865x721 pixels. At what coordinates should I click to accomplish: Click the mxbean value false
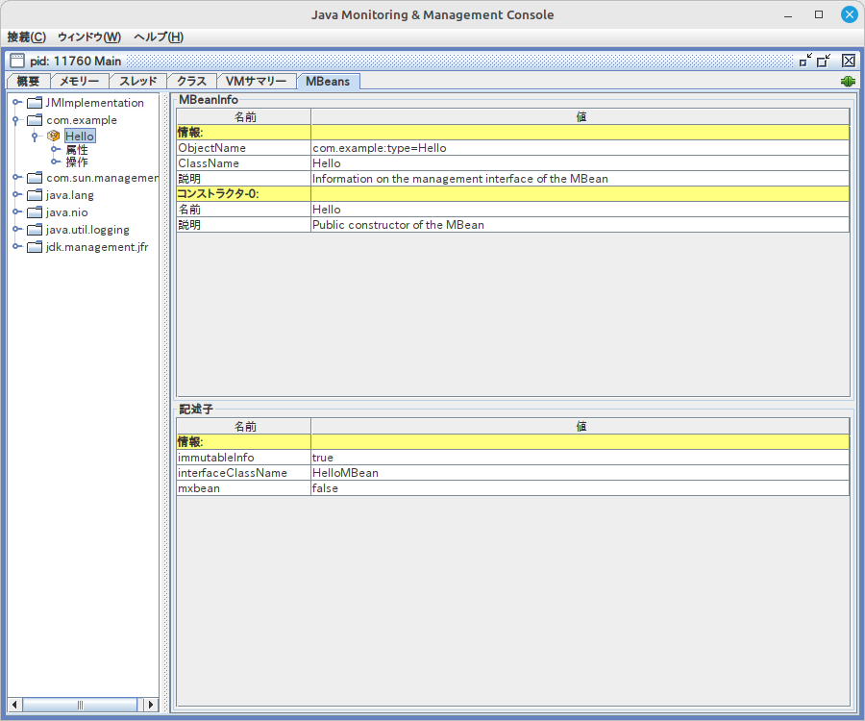[x=580, y=488]
